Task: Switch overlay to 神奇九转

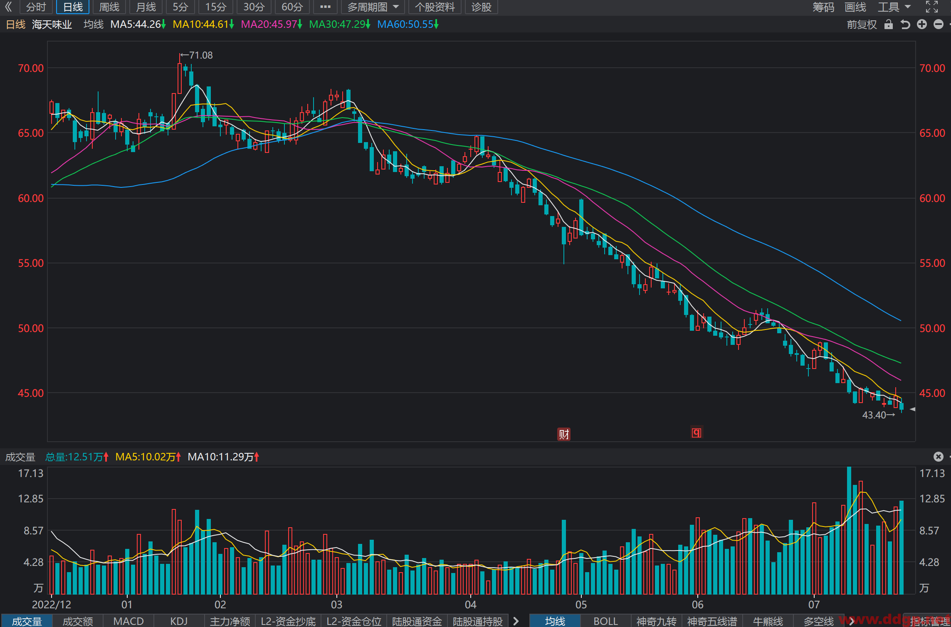Action: [x=656, y=621]
